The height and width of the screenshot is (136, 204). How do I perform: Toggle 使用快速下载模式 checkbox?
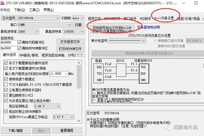point(6,79)
